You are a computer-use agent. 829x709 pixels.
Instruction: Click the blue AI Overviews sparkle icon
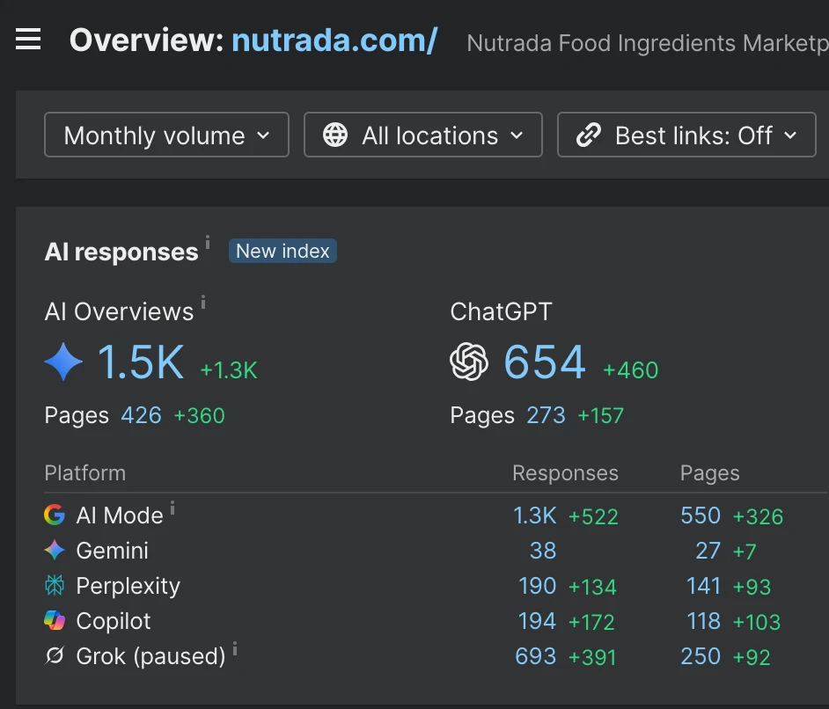[x=63, y=362]
